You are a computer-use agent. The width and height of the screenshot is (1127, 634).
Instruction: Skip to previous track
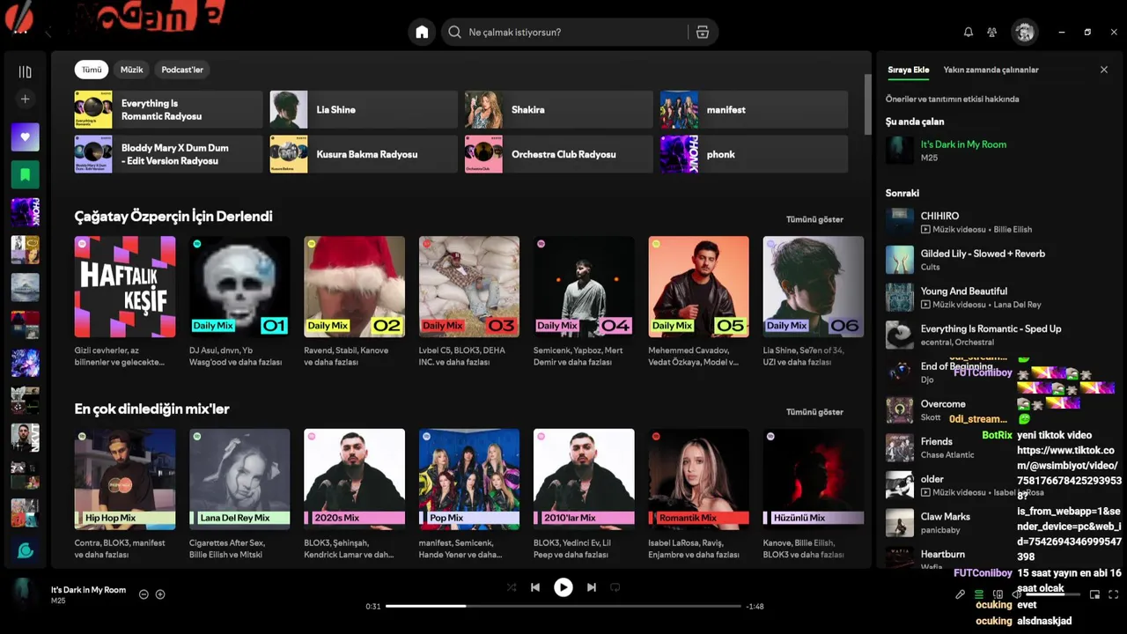click(x=535, y=587)
